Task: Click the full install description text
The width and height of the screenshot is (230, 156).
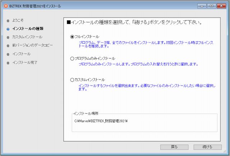Action: pyautogui.click(x=146, y=44)
